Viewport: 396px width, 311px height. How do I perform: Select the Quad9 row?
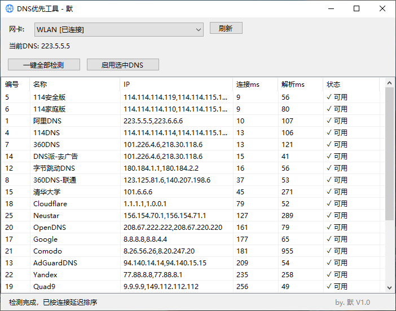pos(193,287)
